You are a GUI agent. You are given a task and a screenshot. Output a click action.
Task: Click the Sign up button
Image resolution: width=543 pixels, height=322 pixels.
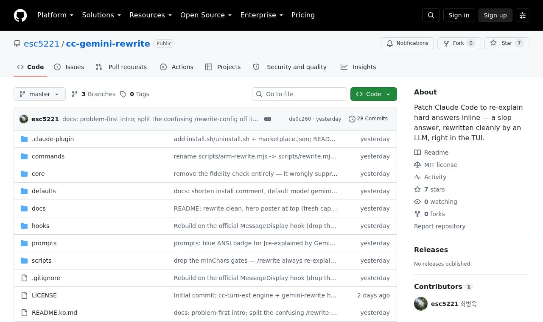(495, 15)
